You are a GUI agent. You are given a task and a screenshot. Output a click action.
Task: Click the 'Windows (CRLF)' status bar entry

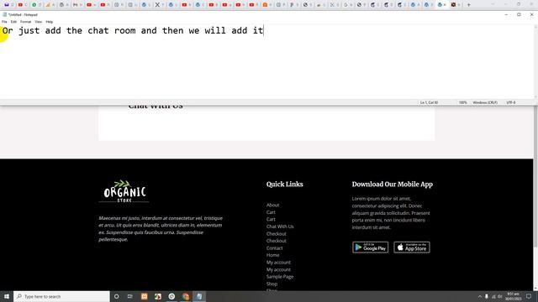point(485,102)
